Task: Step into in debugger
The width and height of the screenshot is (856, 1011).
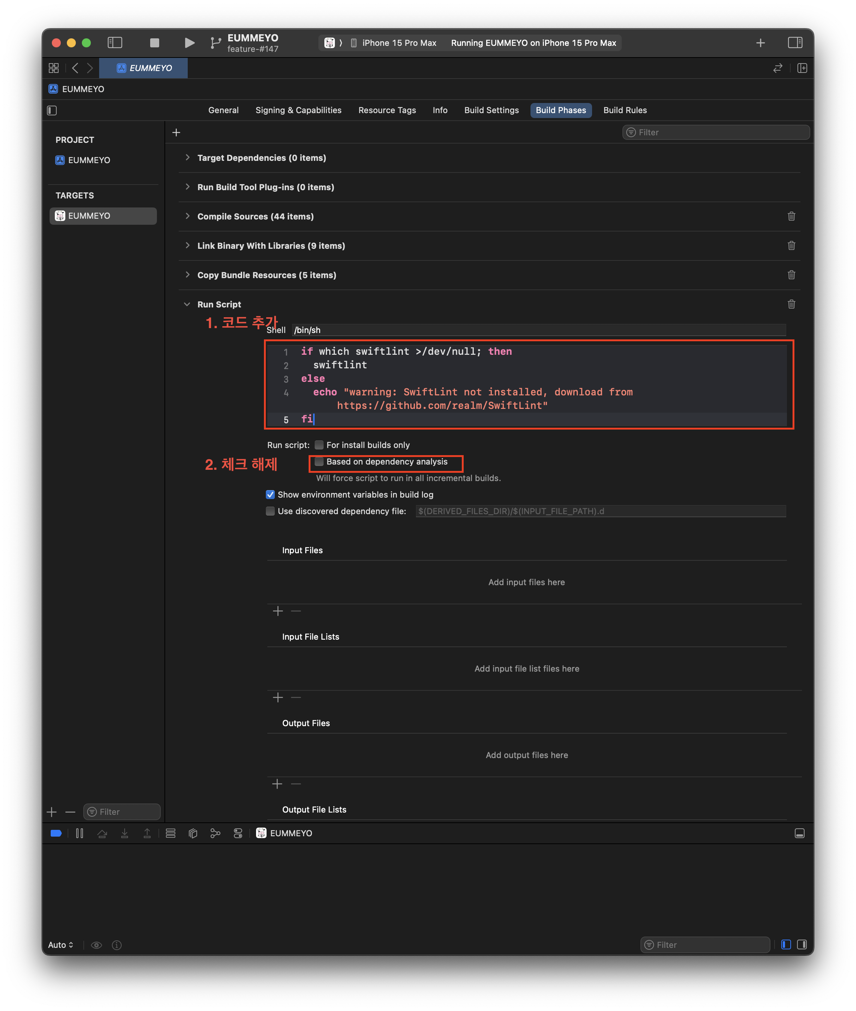Action: coord(125,833)
